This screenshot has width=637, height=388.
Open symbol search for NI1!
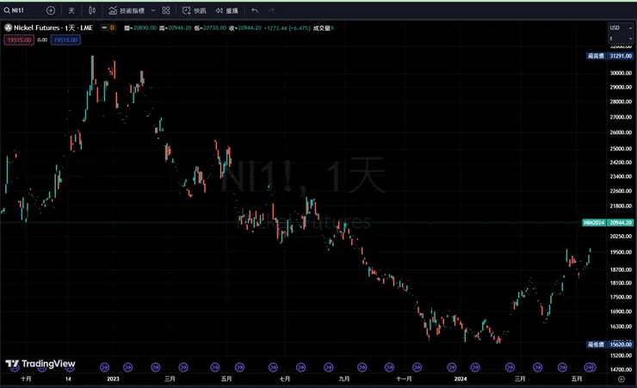pos(14,10)
